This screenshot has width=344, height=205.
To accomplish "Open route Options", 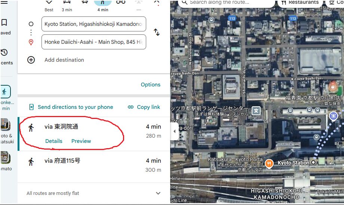I will (150, 85).
